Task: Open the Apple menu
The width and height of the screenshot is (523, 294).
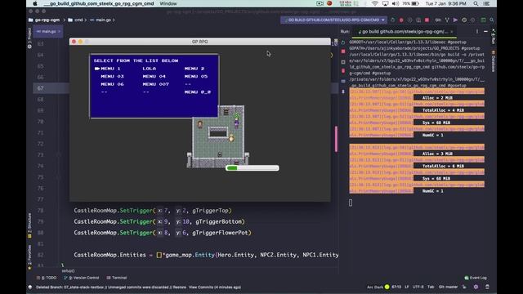Action: coord(34,3)
